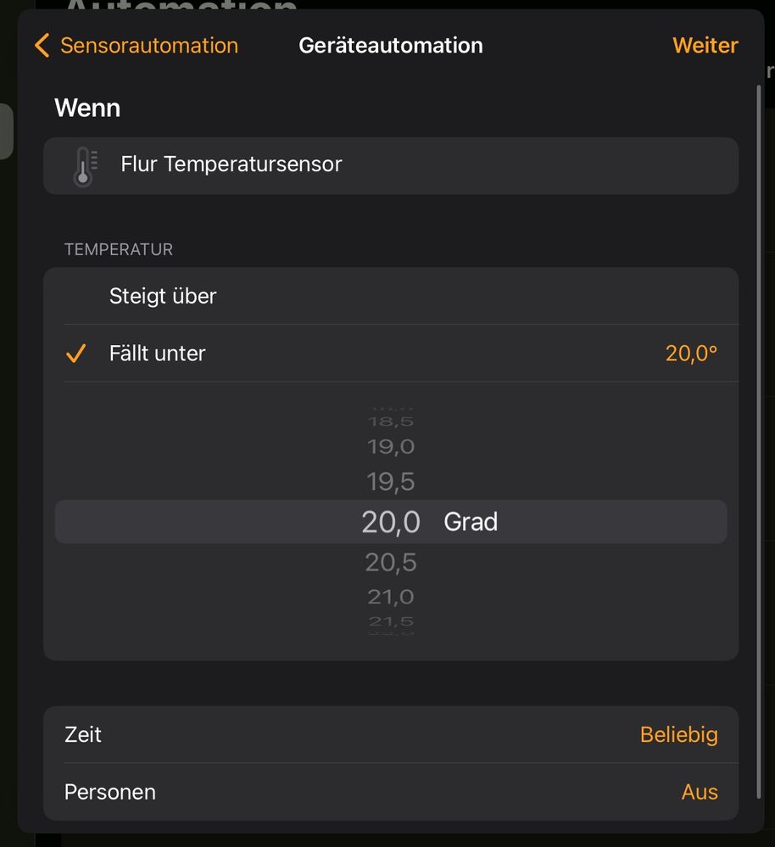Tap the selected 20,0 Grad row
Screen dimensions: 775x847
click(x=391, y=521)
